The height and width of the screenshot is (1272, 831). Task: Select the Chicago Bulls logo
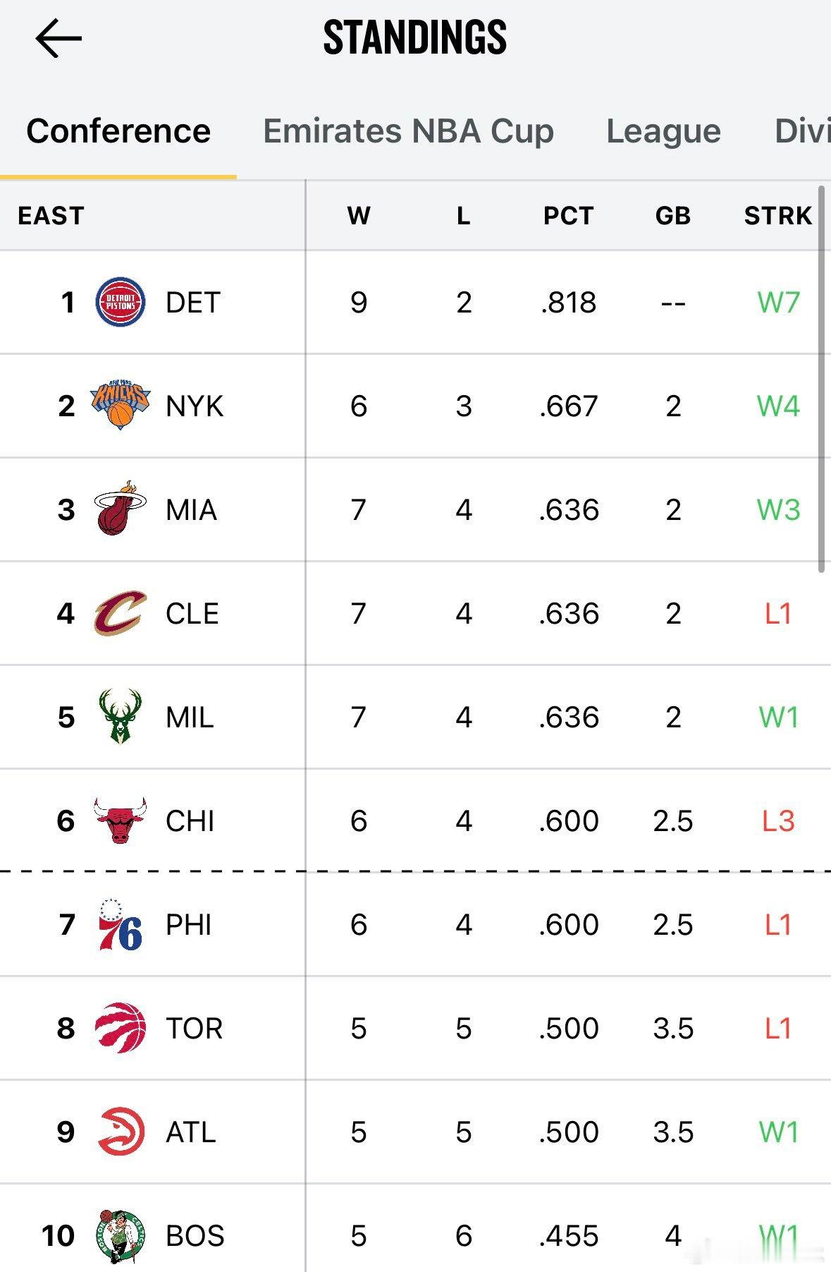coord(121,820)
